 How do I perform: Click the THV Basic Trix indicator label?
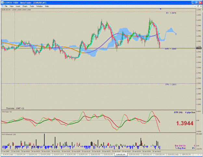coord(7,112)
